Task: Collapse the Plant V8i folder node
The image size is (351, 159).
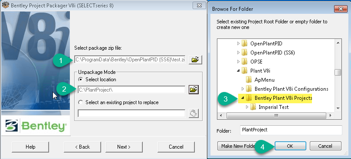Action: (238, 71)
